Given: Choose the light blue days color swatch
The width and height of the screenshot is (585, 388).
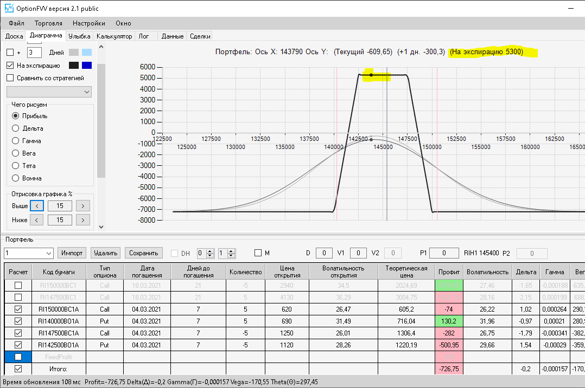Looking at the screenshot, I should pyautogui.click(x=87, y=53).
